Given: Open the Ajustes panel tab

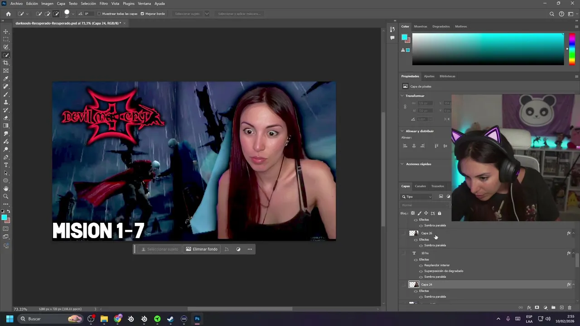Looking at the screenshot, I should pos(429,76).
